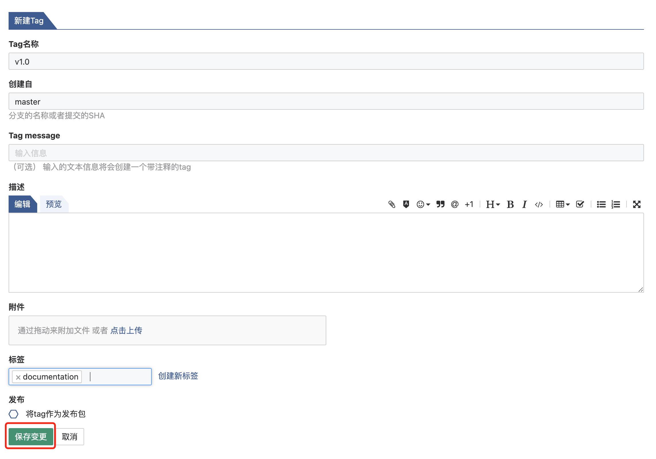
Task: Insert inline code with code icon
Action: [x=539, y=204]
